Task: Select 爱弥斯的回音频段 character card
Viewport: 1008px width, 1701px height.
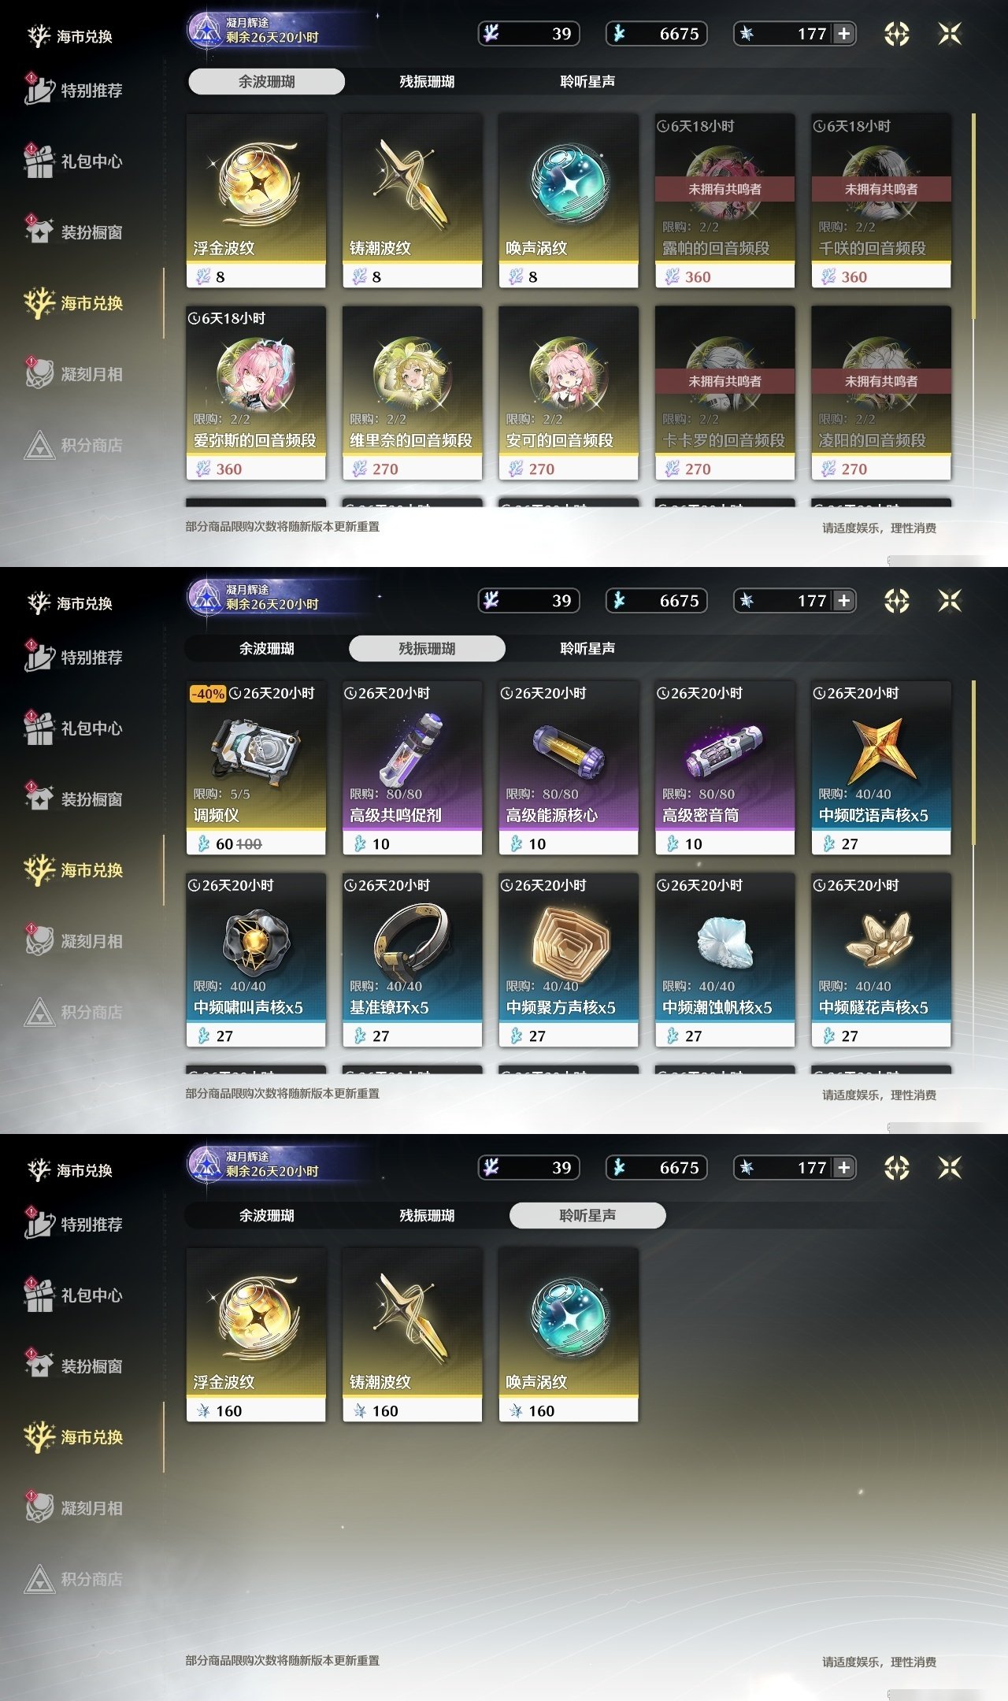Action: pyautogui.click(x=256, y=393)
